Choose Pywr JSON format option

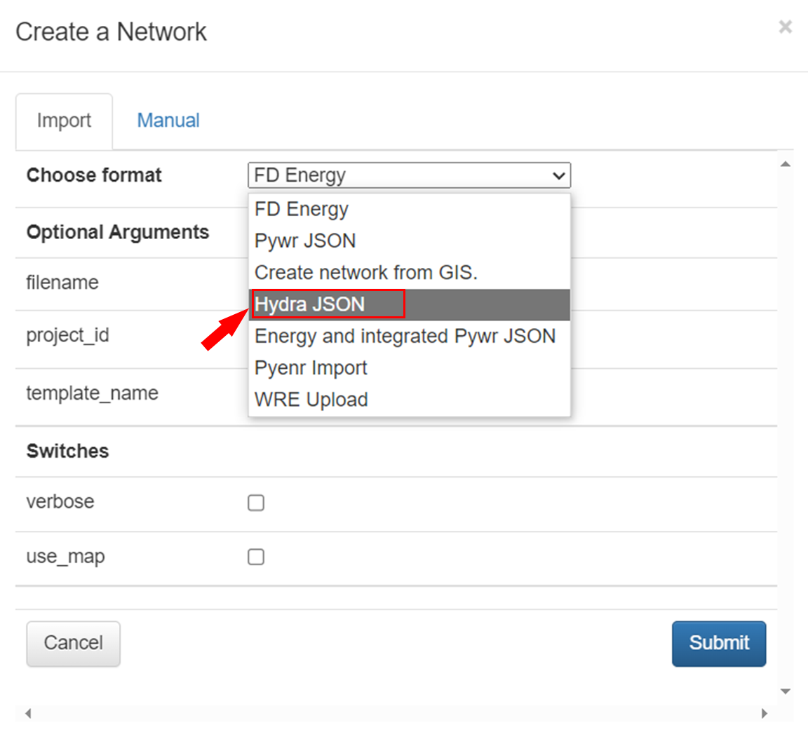tap(305, 241)
